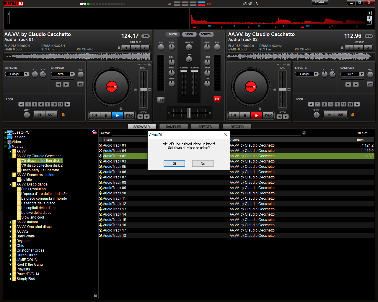This screenshot has height=302, width=378.
Task: Switch to the SCRATCH panel
Action: (206, 34)
